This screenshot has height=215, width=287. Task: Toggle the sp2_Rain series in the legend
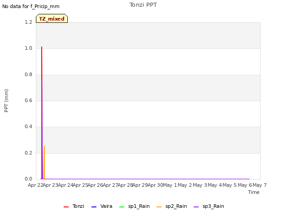pos(172,206)
